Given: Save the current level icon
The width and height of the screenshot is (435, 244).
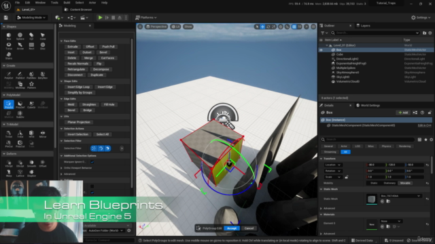Looking at the screenshot, I should tap(6, 18).
